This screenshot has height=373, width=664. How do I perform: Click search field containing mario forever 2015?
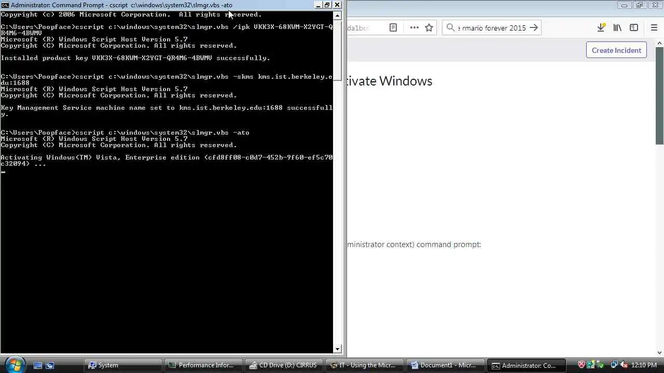pos(491,28)
